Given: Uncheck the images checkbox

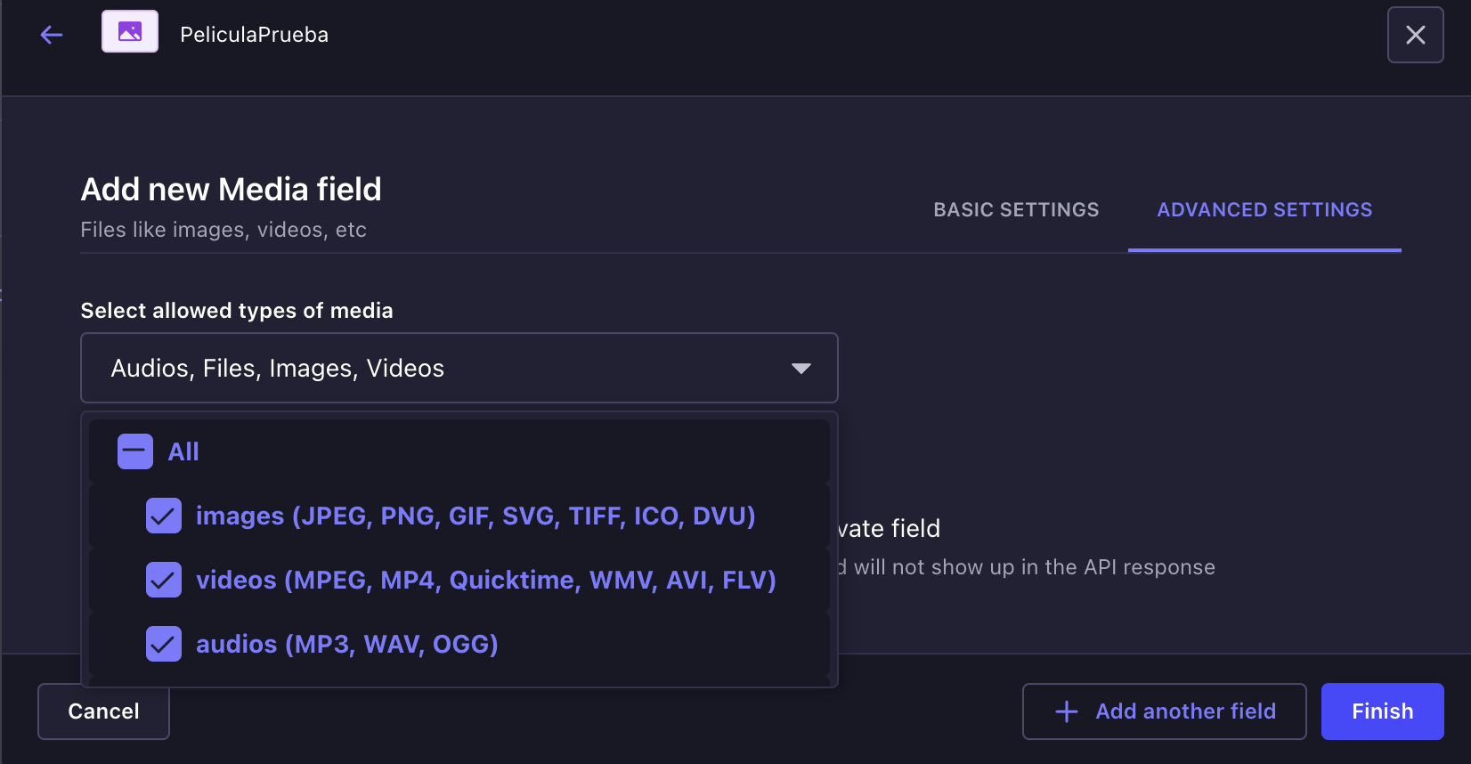Looking at the screenshot, I should (164, 516).
